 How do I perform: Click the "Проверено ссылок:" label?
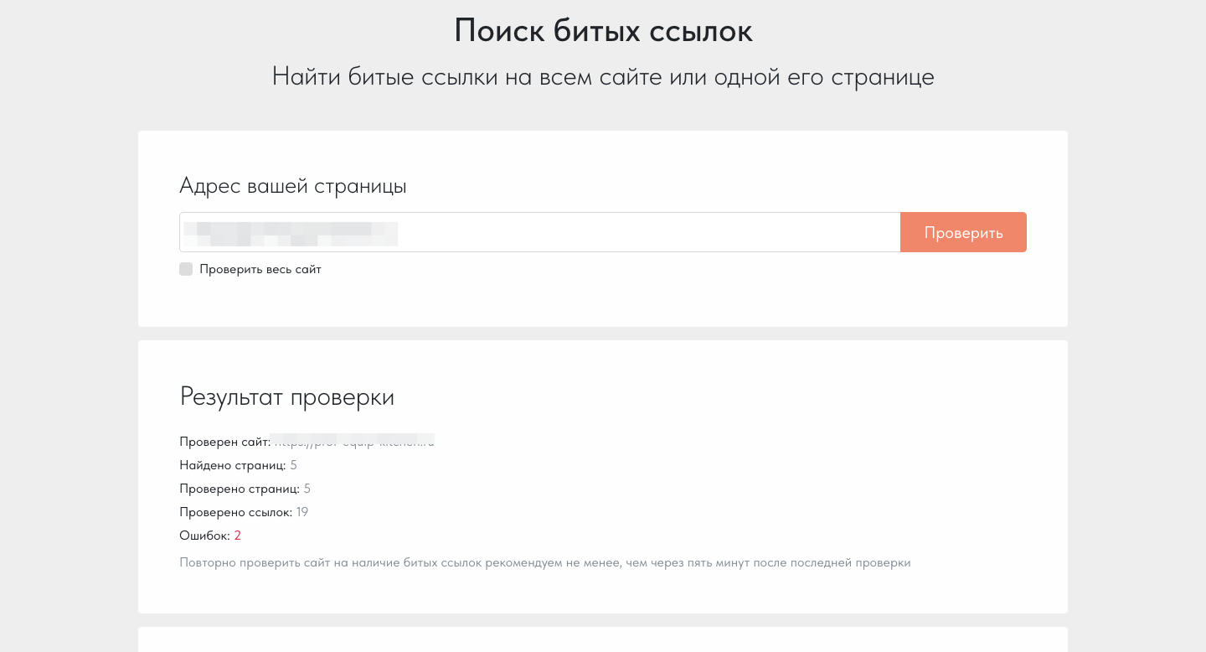[235, 511]
